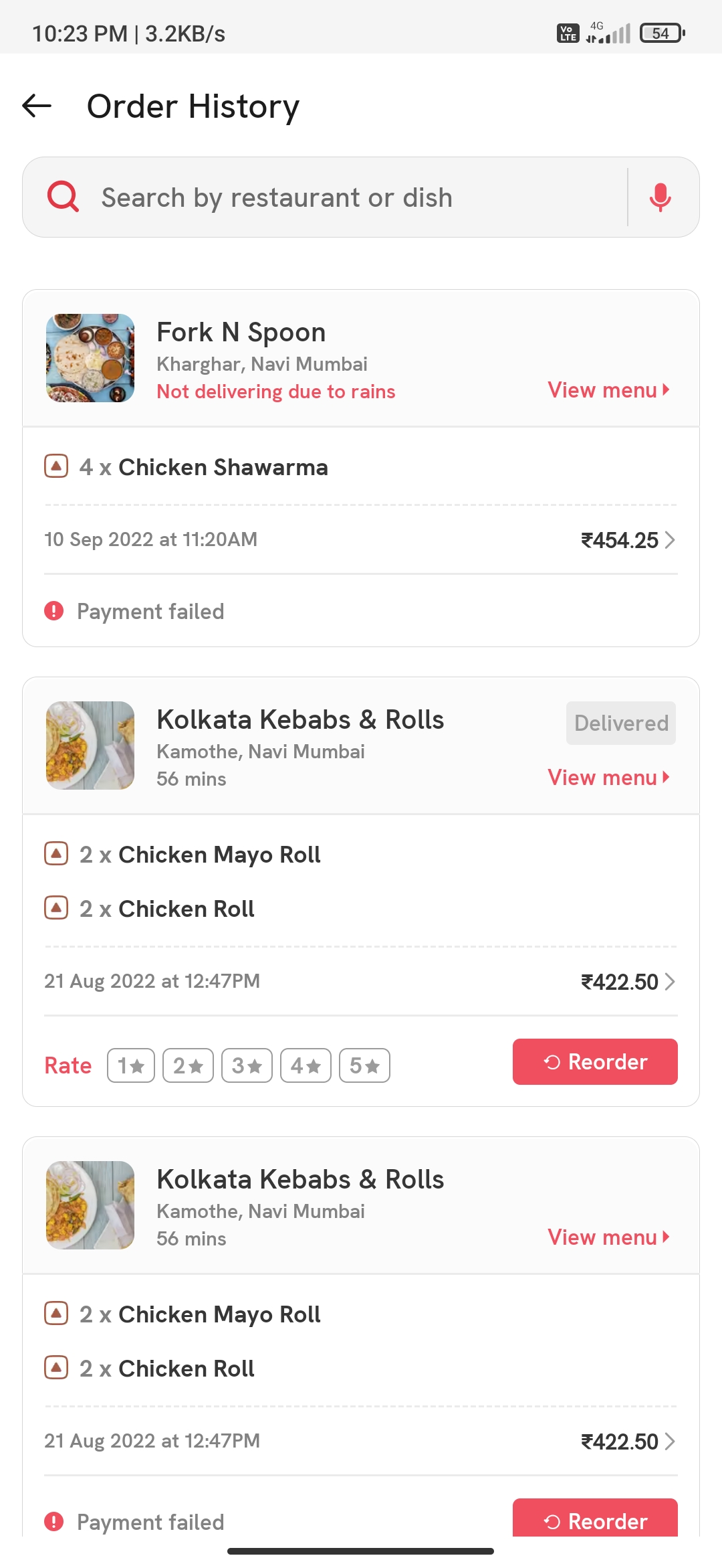This screenshot has width=722, height=1566.
Task: Open View menu for Fork N Spoon
Action: tap(608, 390)
